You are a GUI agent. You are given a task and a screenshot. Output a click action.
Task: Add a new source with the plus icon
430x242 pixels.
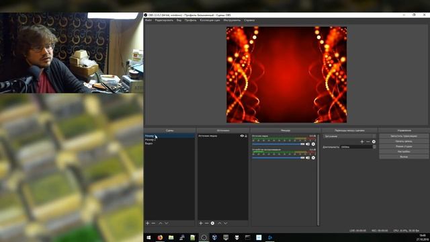(x=201, y=223)
